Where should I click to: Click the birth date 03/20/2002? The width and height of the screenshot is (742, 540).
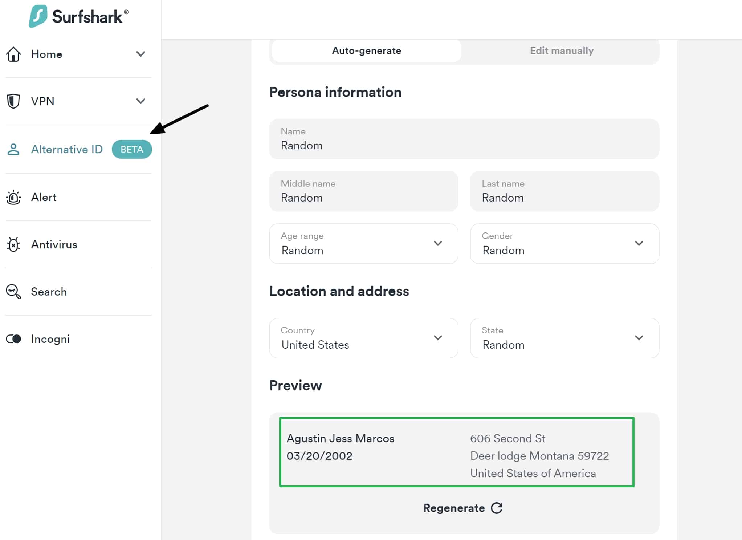319,456
